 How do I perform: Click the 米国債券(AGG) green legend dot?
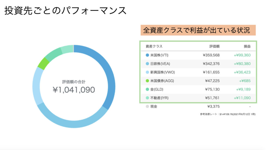pos(148,81)
